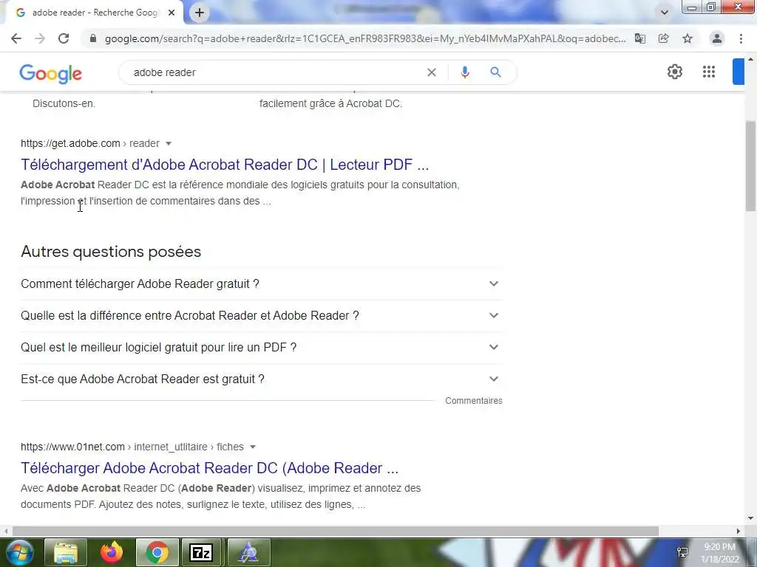Viewport: 757px width, 567px height.
Task: Click the blue sign-in button
Action: coord(739,72)
